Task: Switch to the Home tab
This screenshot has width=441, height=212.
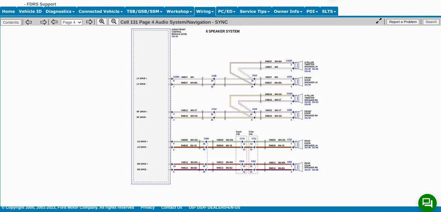Action: coord(9,12)
